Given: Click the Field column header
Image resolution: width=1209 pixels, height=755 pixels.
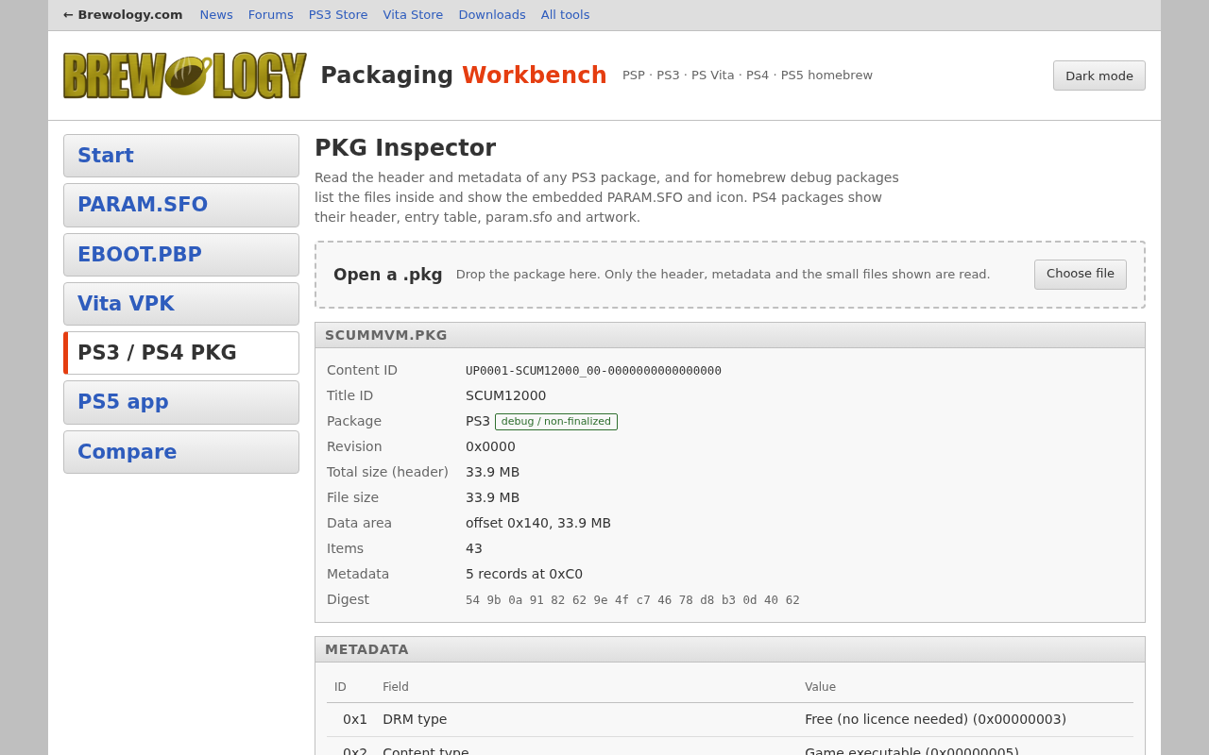Looking at the screenshot, I should click(x=396, y=687).
